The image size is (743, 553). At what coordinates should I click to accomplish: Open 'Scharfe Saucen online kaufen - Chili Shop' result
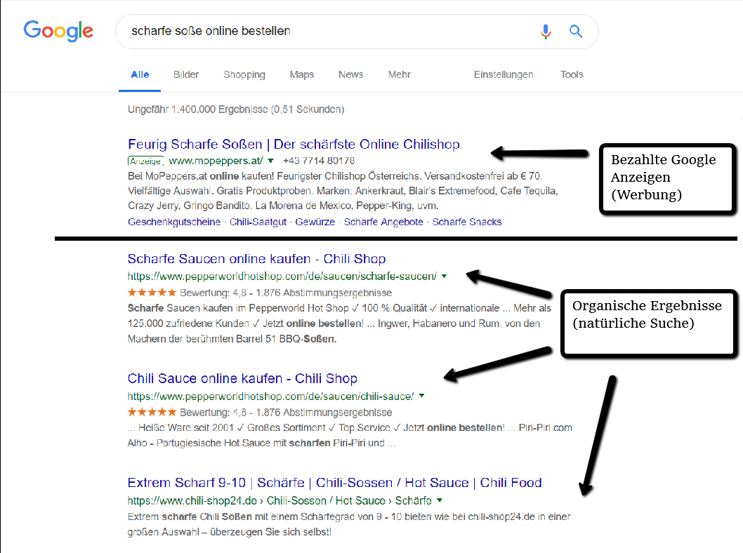pos(256,258)
